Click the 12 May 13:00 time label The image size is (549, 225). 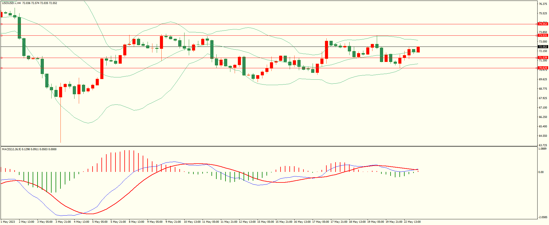247,222
